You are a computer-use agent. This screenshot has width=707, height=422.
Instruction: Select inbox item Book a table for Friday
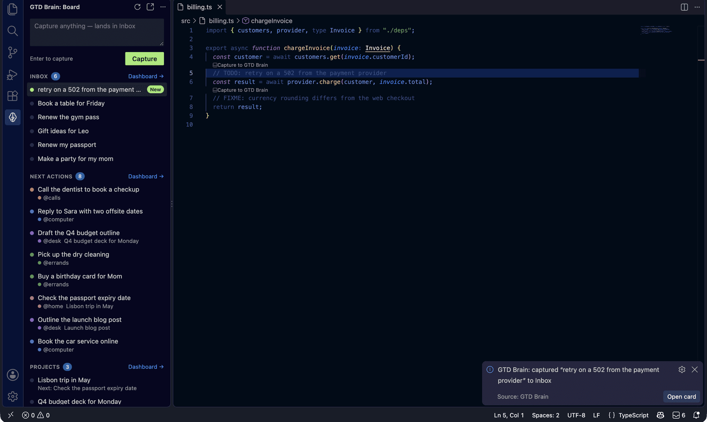click(97, 103)
